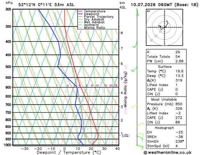Screen dimensions: 201x155
Task: Click the Totals Totals value 54
Action: pyautogui.click(x=178, y=56)
